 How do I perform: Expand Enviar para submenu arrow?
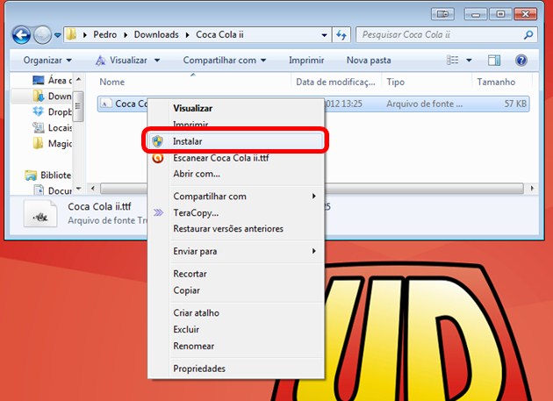(314, 251)
